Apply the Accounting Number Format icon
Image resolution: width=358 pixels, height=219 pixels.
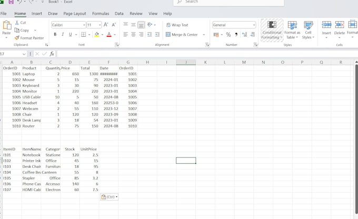[x=216, y=35]
